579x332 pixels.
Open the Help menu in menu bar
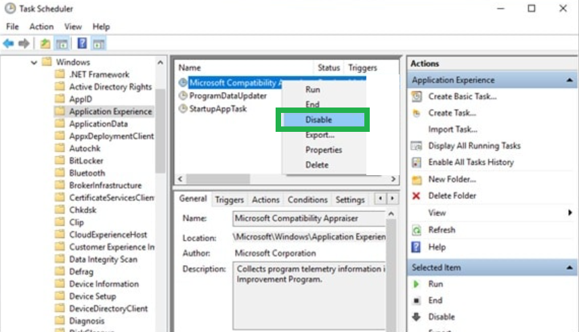pos(101,26)
